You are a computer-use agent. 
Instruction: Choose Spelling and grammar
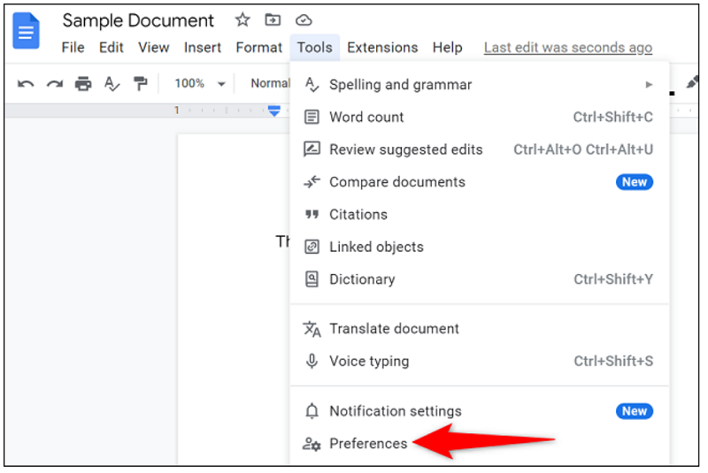coord(479,85)
